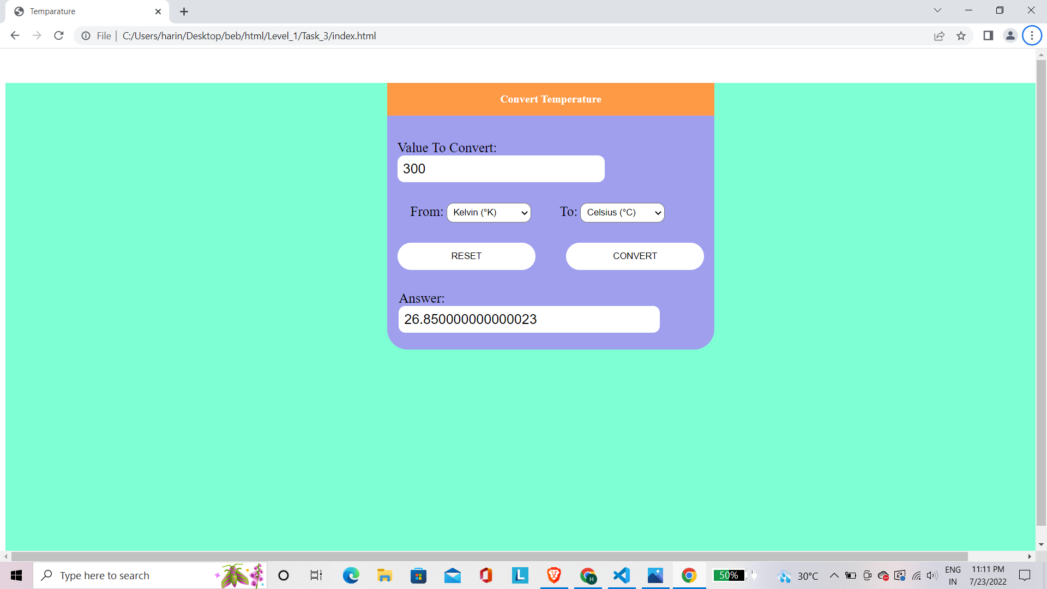Click the OneDrive icon in the system tray
Viewport: 1047px width, 589px height.
click(884, 575)
